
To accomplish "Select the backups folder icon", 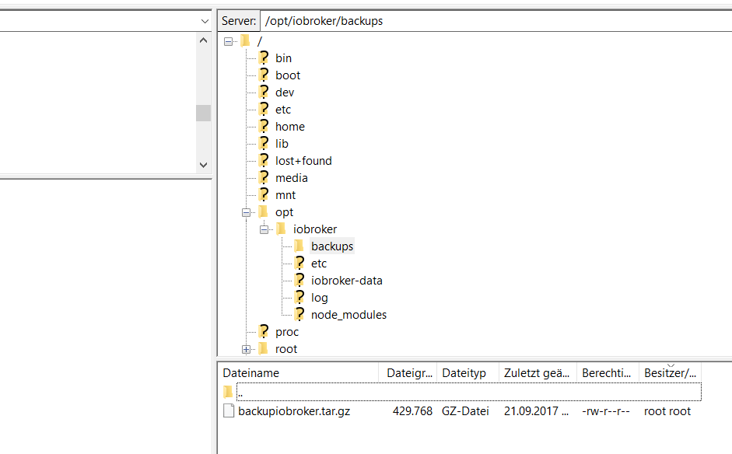I will pos(299,246).
